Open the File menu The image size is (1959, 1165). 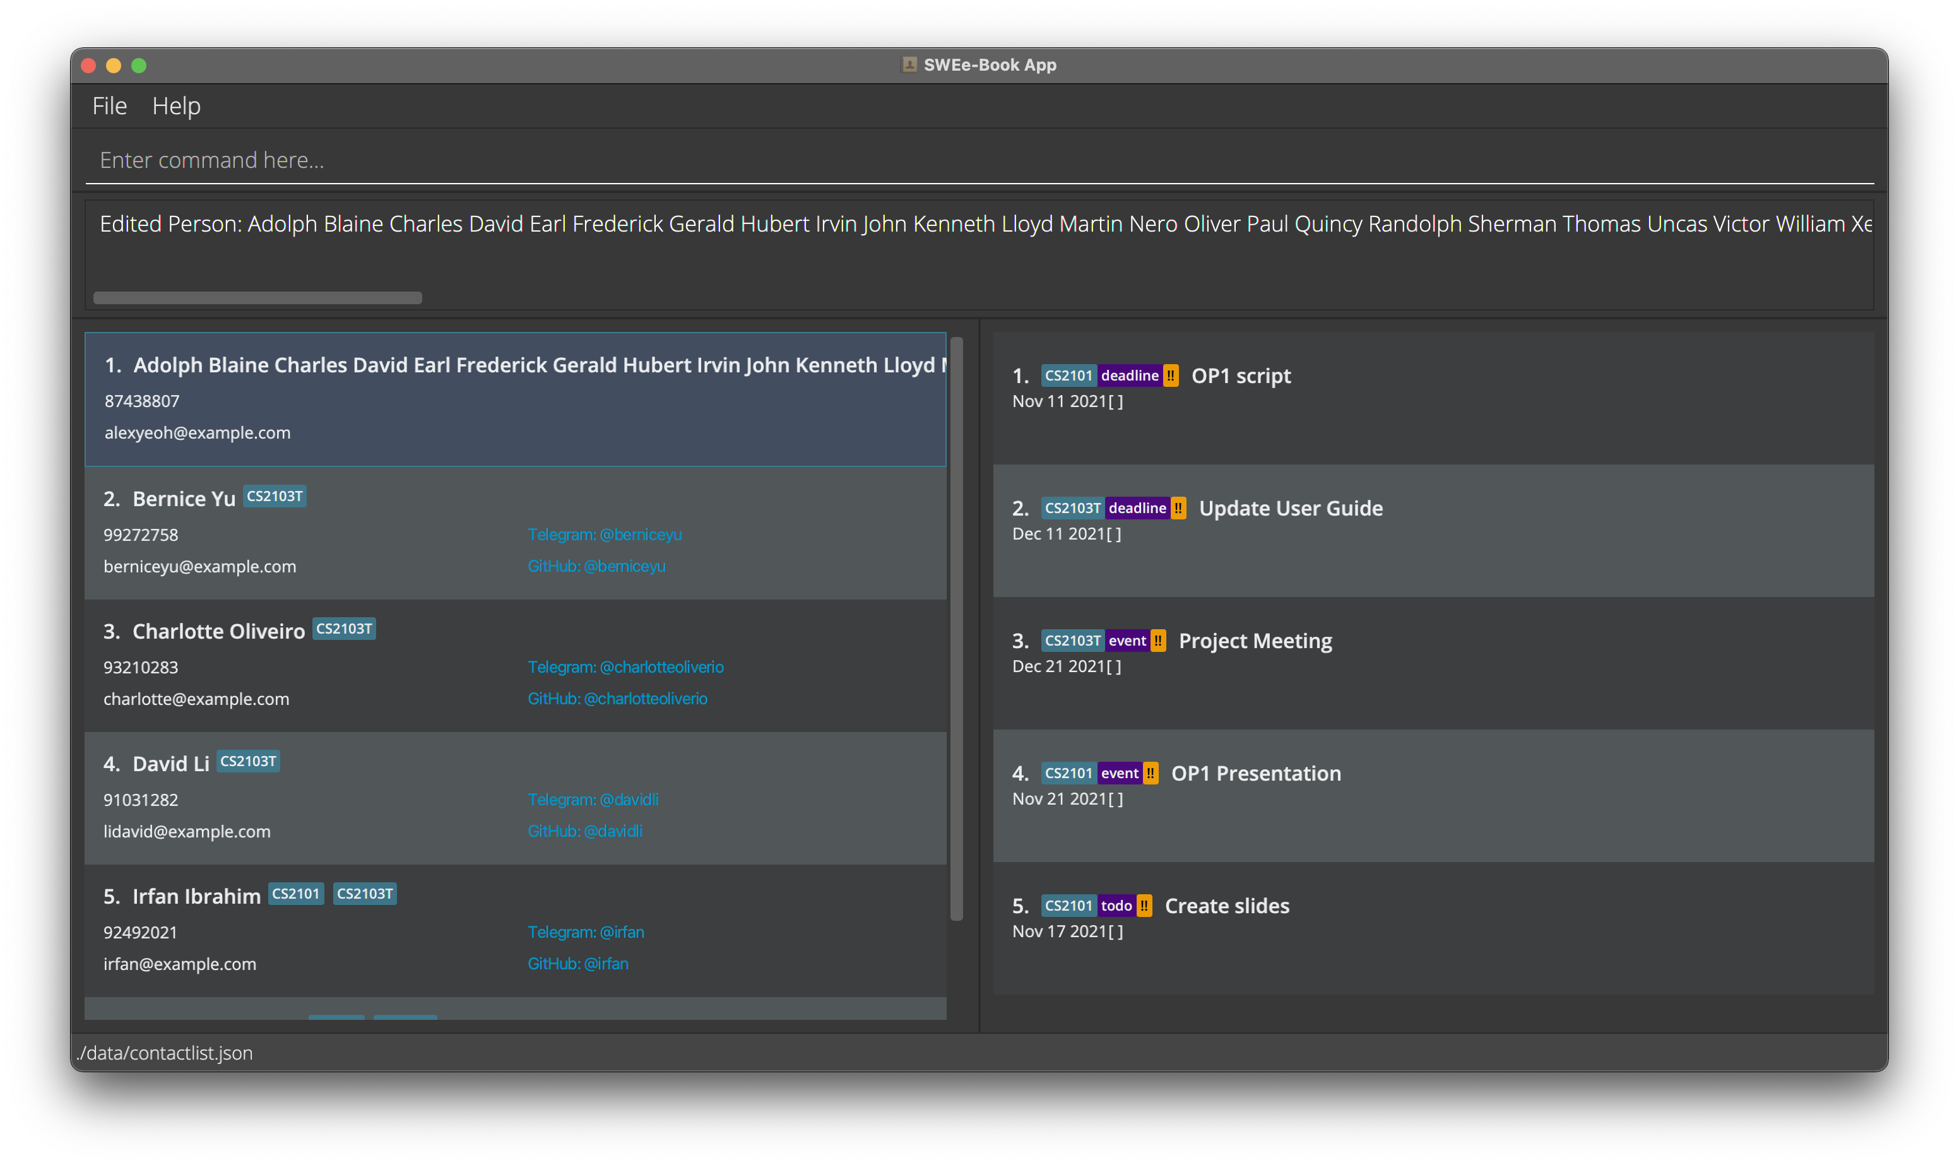[109, 106]
